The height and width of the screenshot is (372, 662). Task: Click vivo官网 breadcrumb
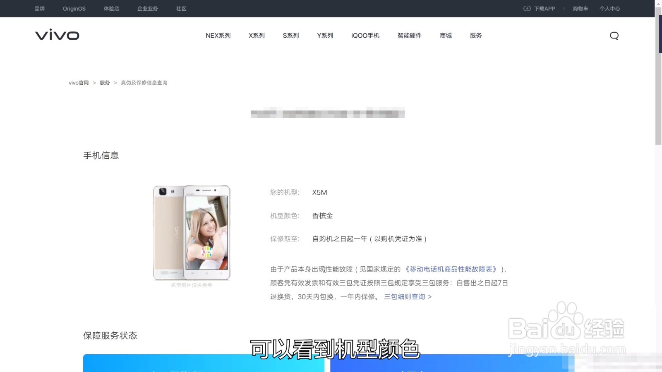[79, 83]
